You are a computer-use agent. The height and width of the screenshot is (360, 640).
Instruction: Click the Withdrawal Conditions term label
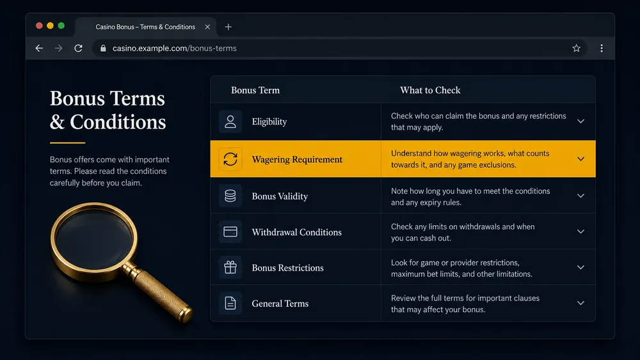[297, 232]
